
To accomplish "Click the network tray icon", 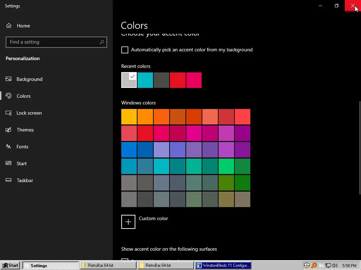I will tap(328, 266).
